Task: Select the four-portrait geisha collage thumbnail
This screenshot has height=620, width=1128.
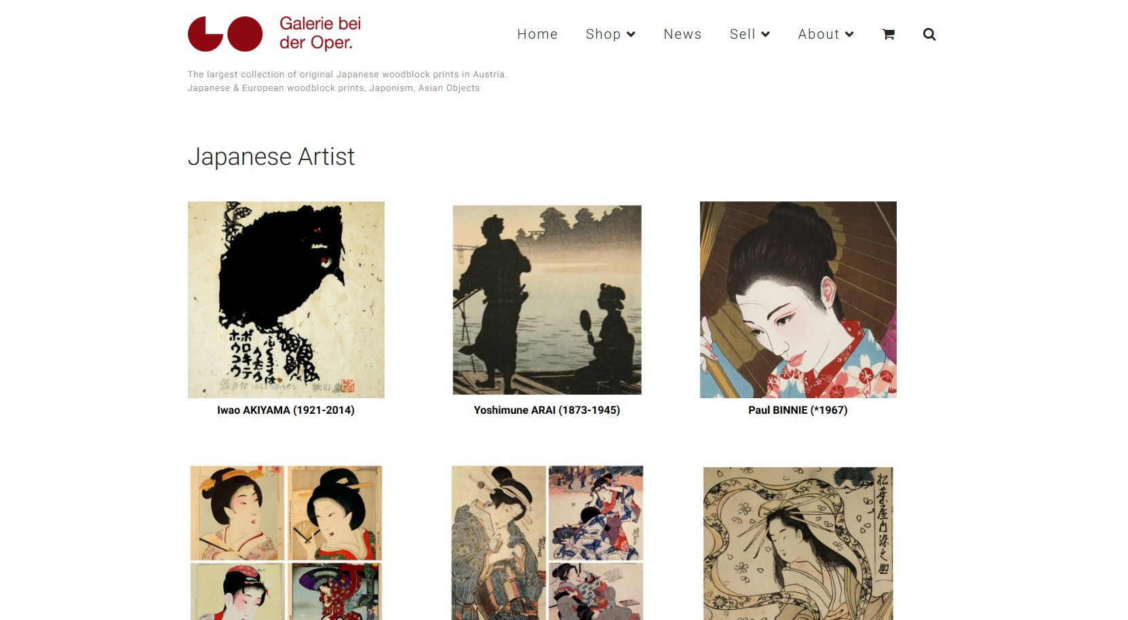Action: click(x=286, y=542)
